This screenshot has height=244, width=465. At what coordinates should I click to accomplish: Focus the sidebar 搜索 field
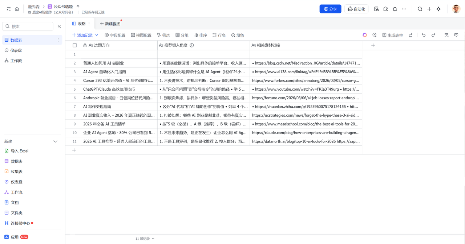(28, 26)
